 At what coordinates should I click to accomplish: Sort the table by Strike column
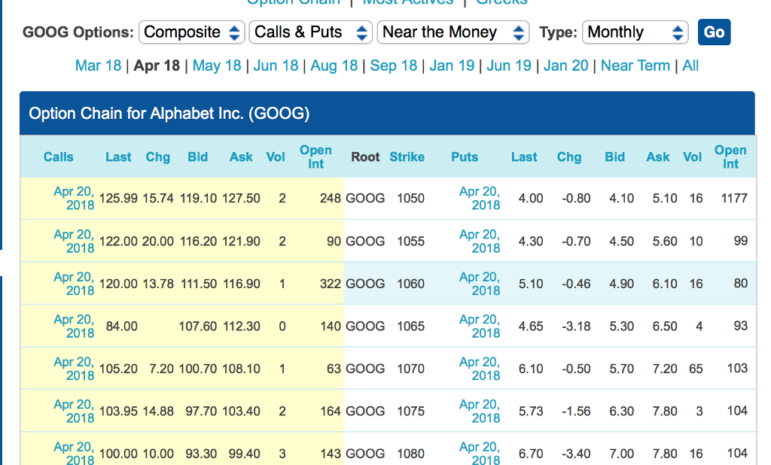point(407,157)
